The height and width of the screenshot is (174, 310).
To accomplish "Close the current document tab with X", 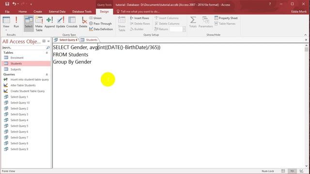I will 306,40.
